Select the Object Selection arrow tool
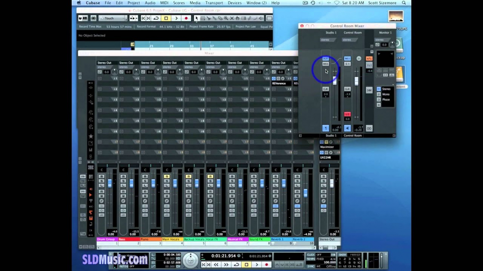Screen dimensions: 483x271 click(196, 18)
